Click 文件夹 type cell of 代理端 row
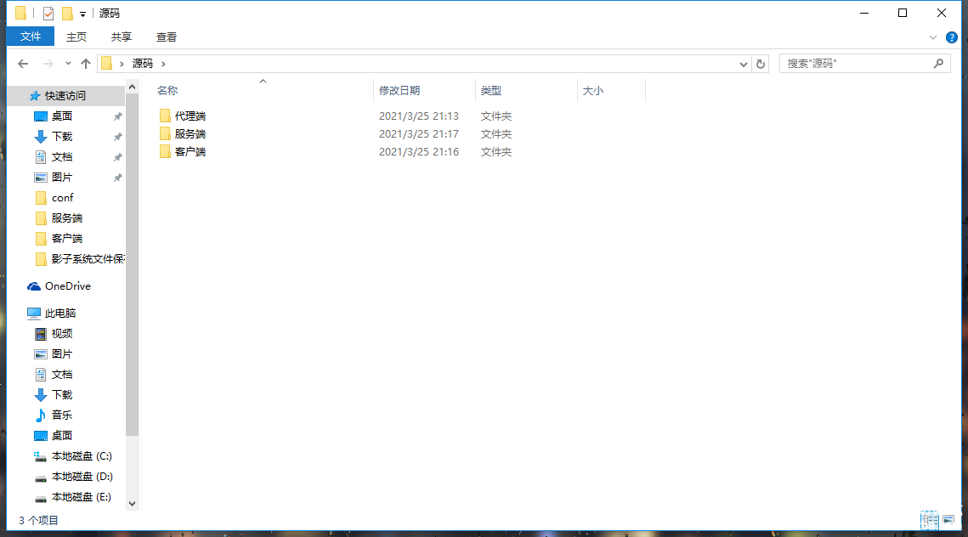 (496, 116)
